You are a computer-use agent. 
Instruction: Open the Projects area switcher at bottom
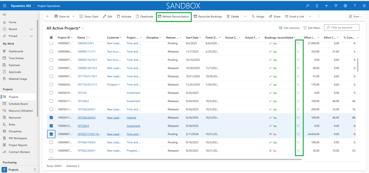tap(19, 169)
